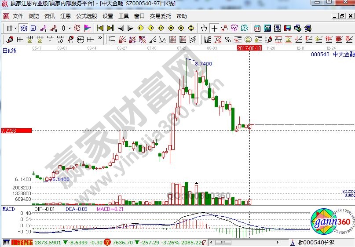Screen dimensions: 355x247
Task: Jump to first bar with skip-back arrow
Action: point(100,28)
